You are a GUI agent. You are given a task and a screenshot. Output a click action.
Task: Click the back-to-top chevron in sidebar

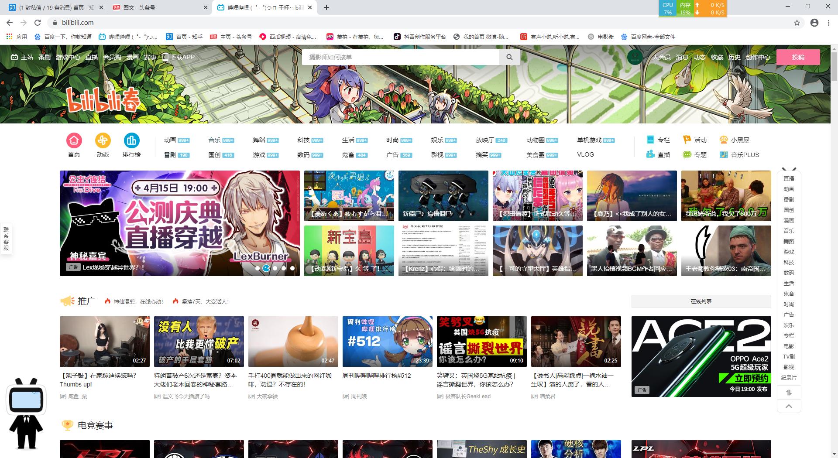click(x=789, y=407)
